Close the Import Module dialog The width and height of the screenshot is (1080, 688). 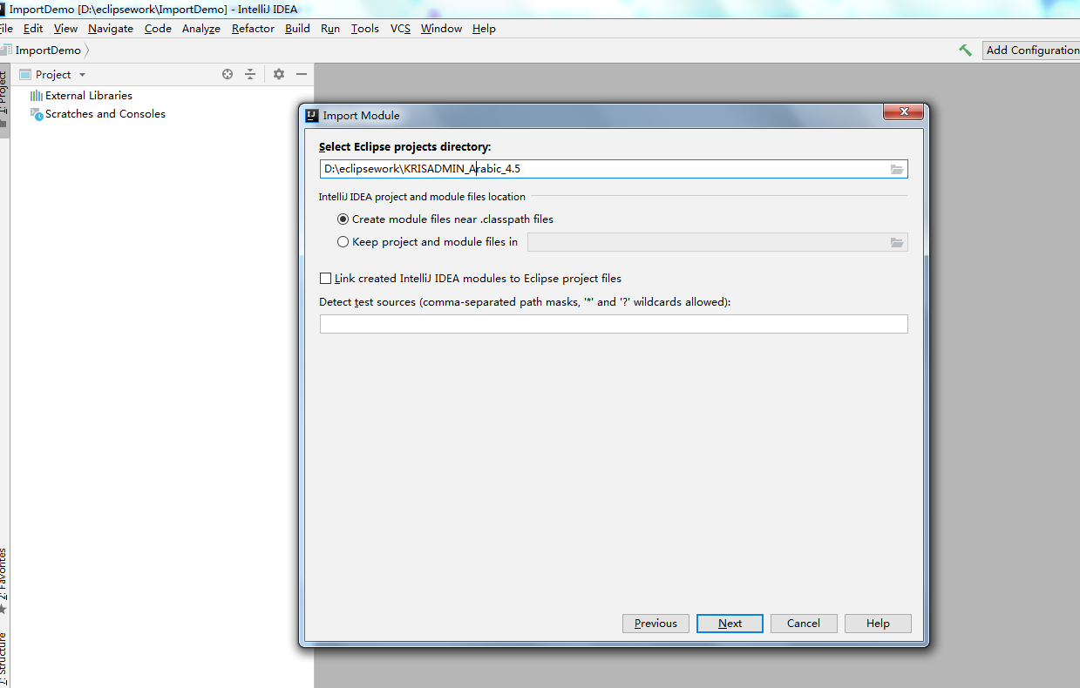[x=903, y=111]
